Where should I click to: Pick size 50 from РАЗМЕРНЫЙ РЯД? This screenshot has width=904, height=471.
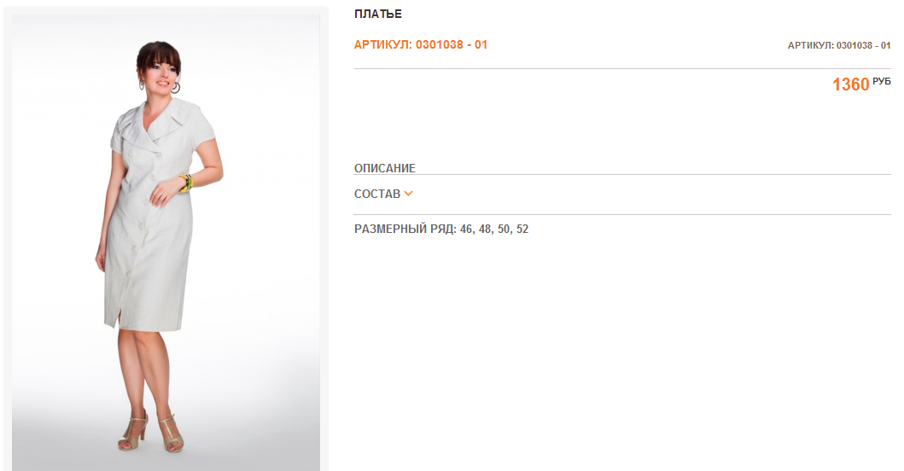pyautogui.click(x=504, y=229)
